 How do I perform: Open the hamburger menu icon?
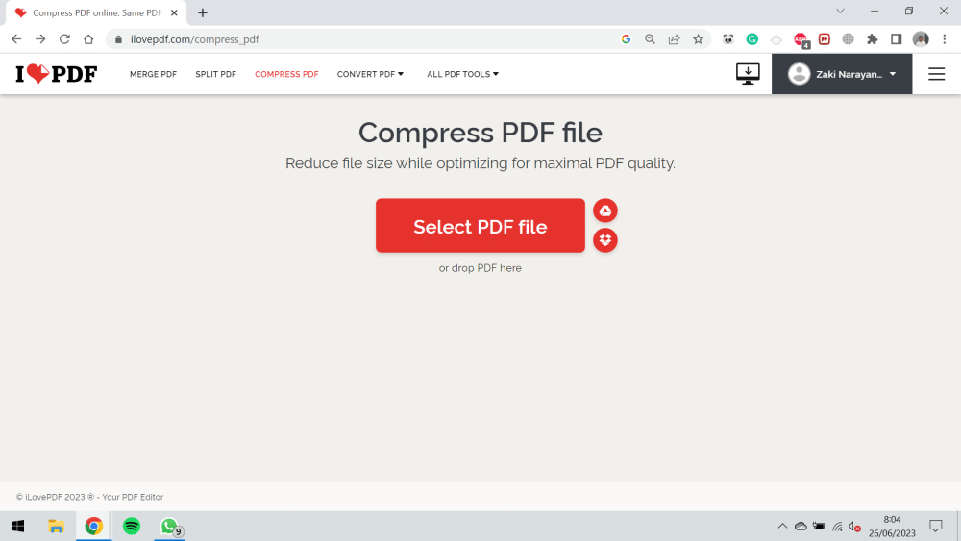pos(936,74)
